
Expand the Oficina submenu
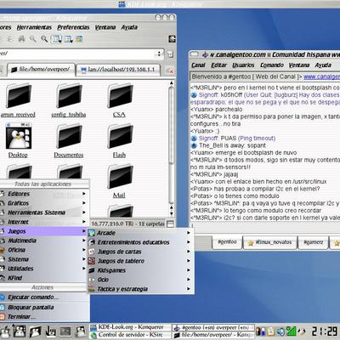[x=43, y=250]
